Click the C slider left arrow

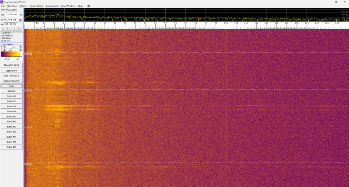(x=4, y=49)
